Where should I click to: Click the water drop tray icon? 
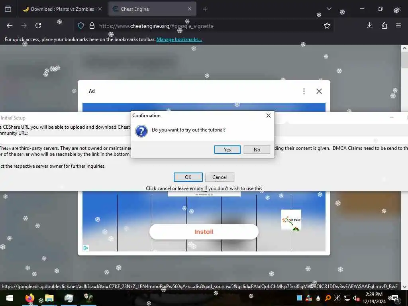coord(318,298)
